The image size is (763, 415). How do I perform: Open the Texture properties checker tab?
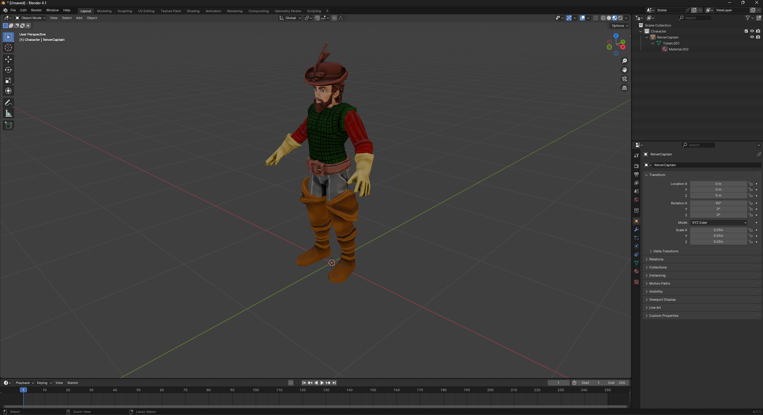636,282
